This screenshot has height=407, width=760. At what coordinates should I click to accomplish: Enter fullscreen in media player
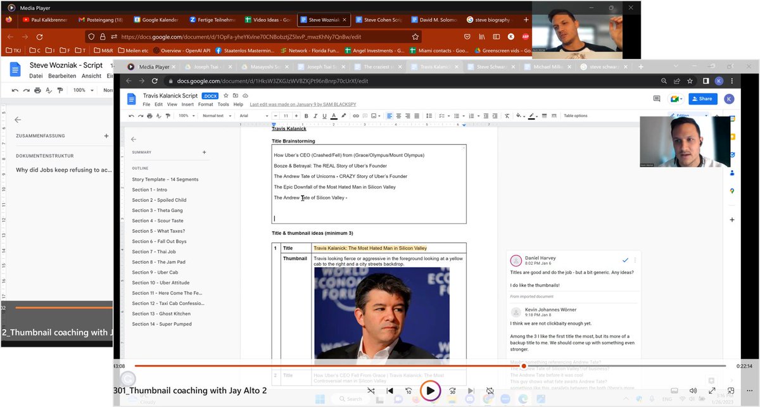point(712,391)
